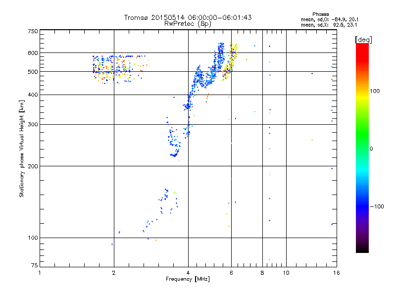396x297 pixels.
Task: Click the x-axis tick label '16'
Action: coord(337,273)
